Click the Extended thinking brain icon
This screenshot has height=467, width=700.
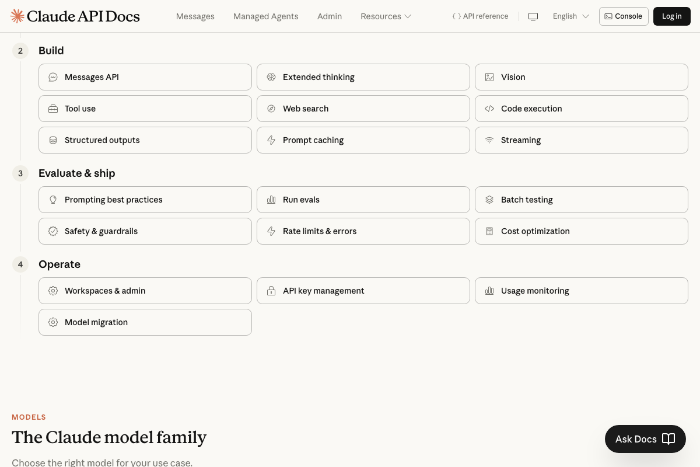(x=271, y=77)
